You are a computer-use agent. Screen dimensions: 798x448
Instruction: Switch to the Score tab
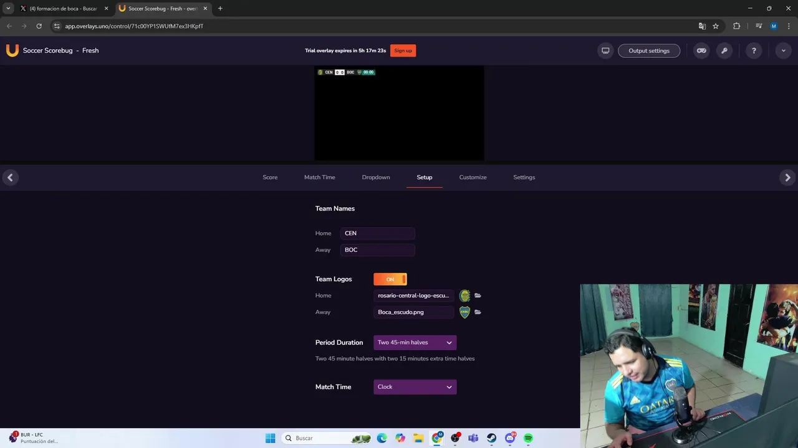tap(270, 177)
